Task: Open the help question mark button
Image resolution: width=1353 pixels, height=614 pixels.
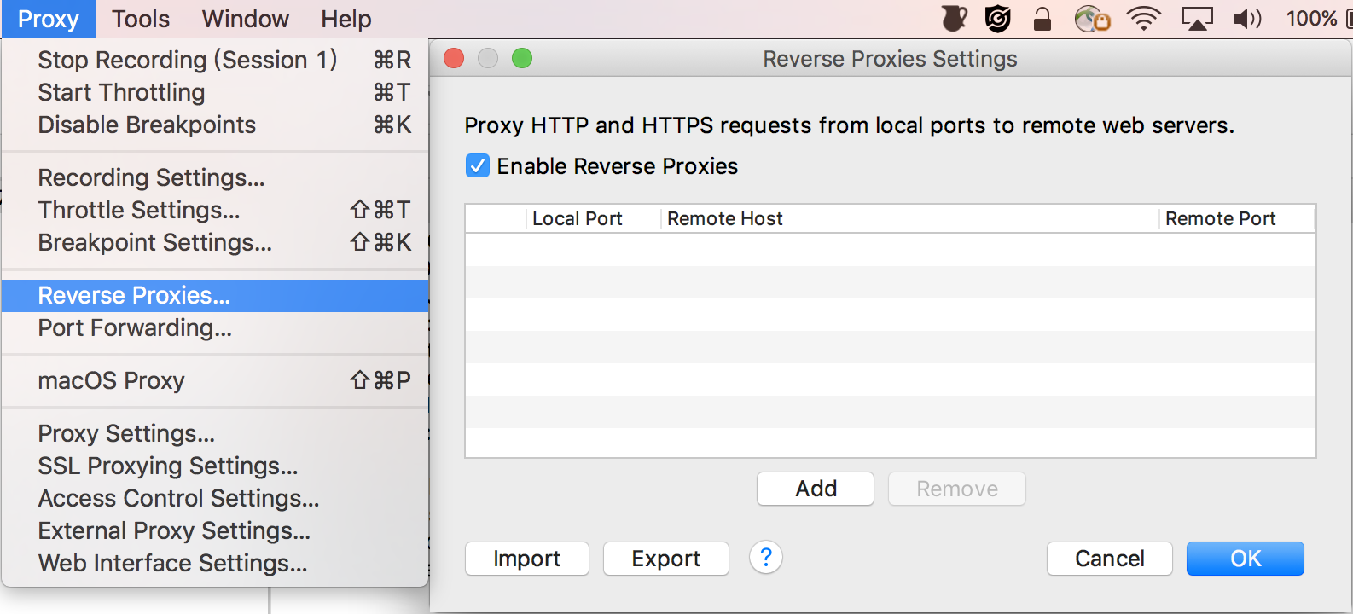Action: click(766, 558)
